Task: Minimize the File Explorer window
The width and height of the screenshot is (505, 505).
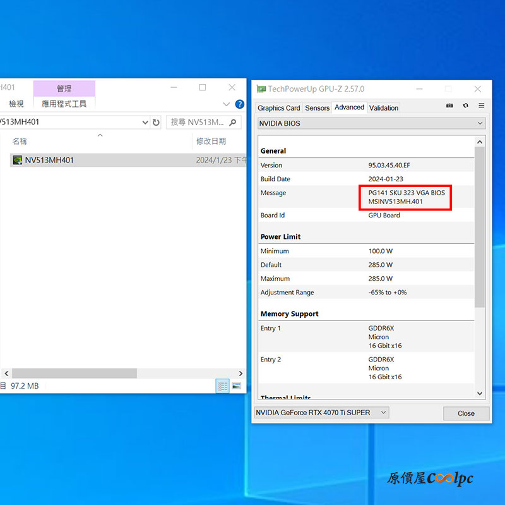Action: [x=174, y=87]
